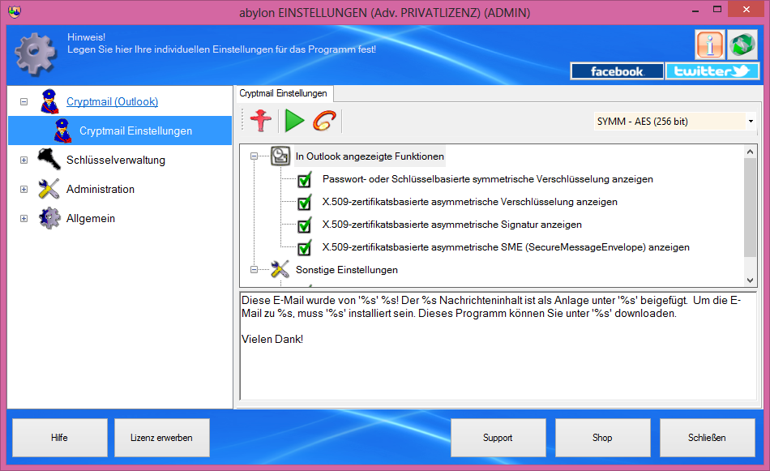Viewport: 770px width, 471px height.
Task: Select Schlüsselverwaltung in the sidebar
Action: pos(116,161)
